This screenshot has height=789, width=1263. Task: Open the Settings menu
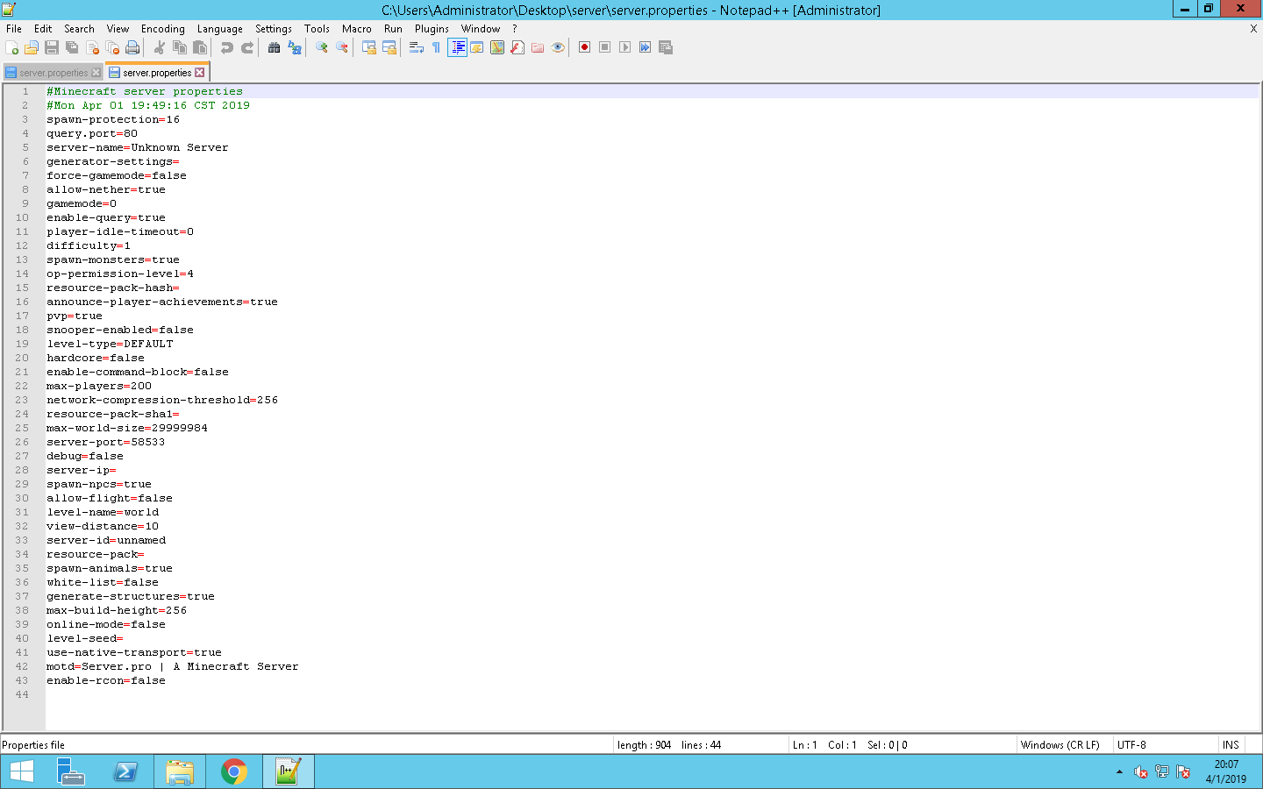[x=274, y=29]
